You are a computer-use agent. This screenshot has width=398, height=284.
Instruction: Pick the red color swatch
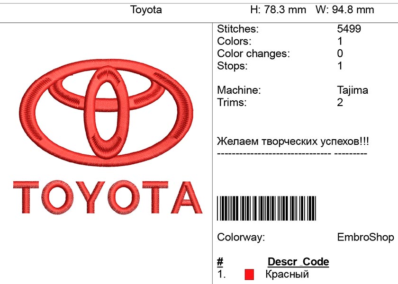click(249, 274)
